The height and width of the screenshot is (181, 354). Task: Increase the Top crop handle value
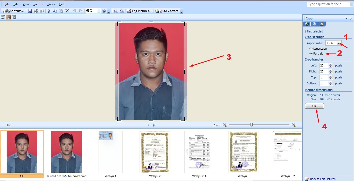[331, 76]
